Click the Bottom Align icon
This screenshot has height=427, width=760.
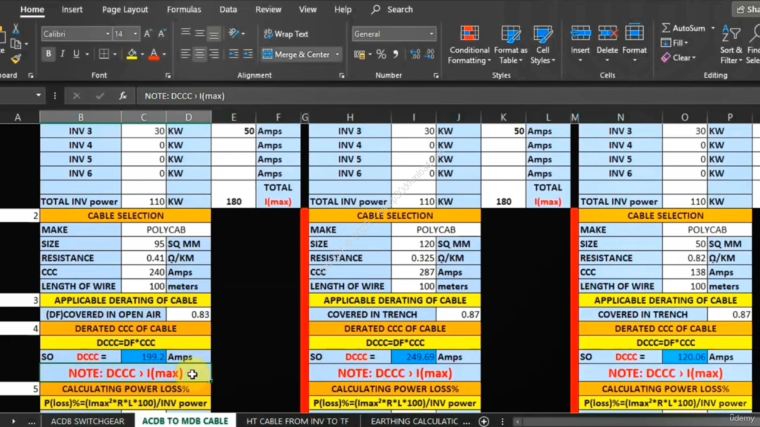[214, 34]
